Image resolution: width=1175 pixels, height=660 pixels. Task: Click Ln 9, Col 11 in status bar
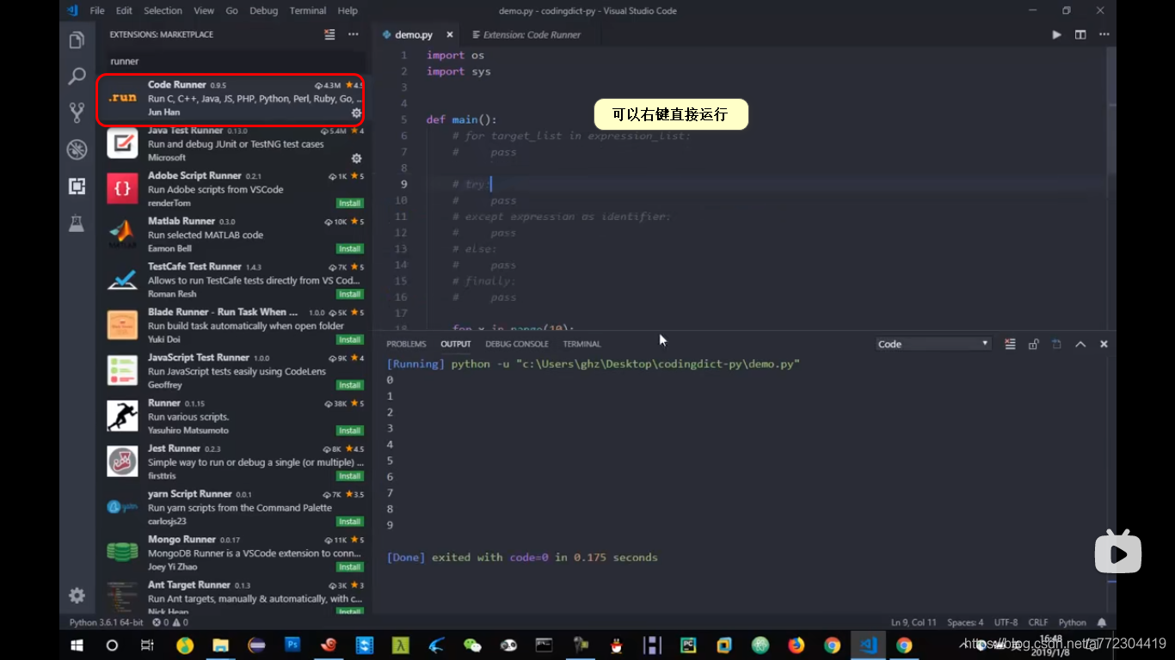tap(914, 622)
